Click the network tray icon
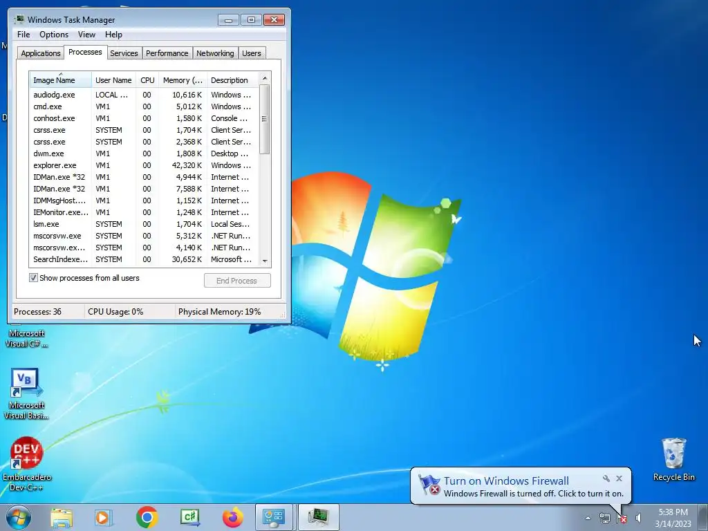This screenshot has width=708, height=531. [604, 518]
